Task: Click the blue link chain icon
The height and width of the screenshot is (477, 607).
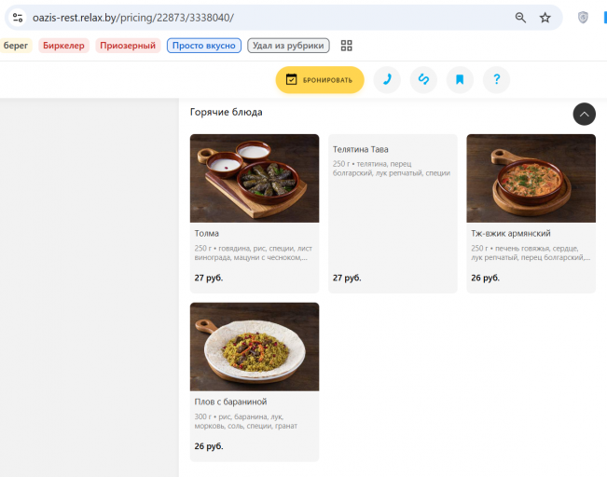Action: pos(423,80)
